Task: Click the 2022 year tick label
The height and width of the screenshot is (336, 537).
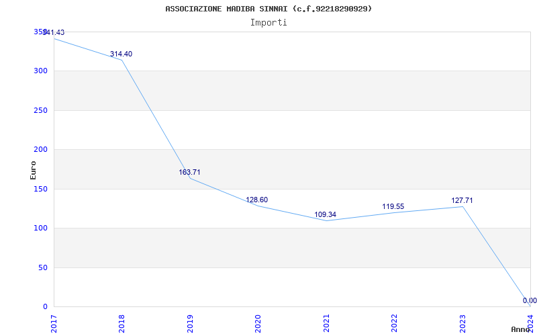Action: click(394, 323)
